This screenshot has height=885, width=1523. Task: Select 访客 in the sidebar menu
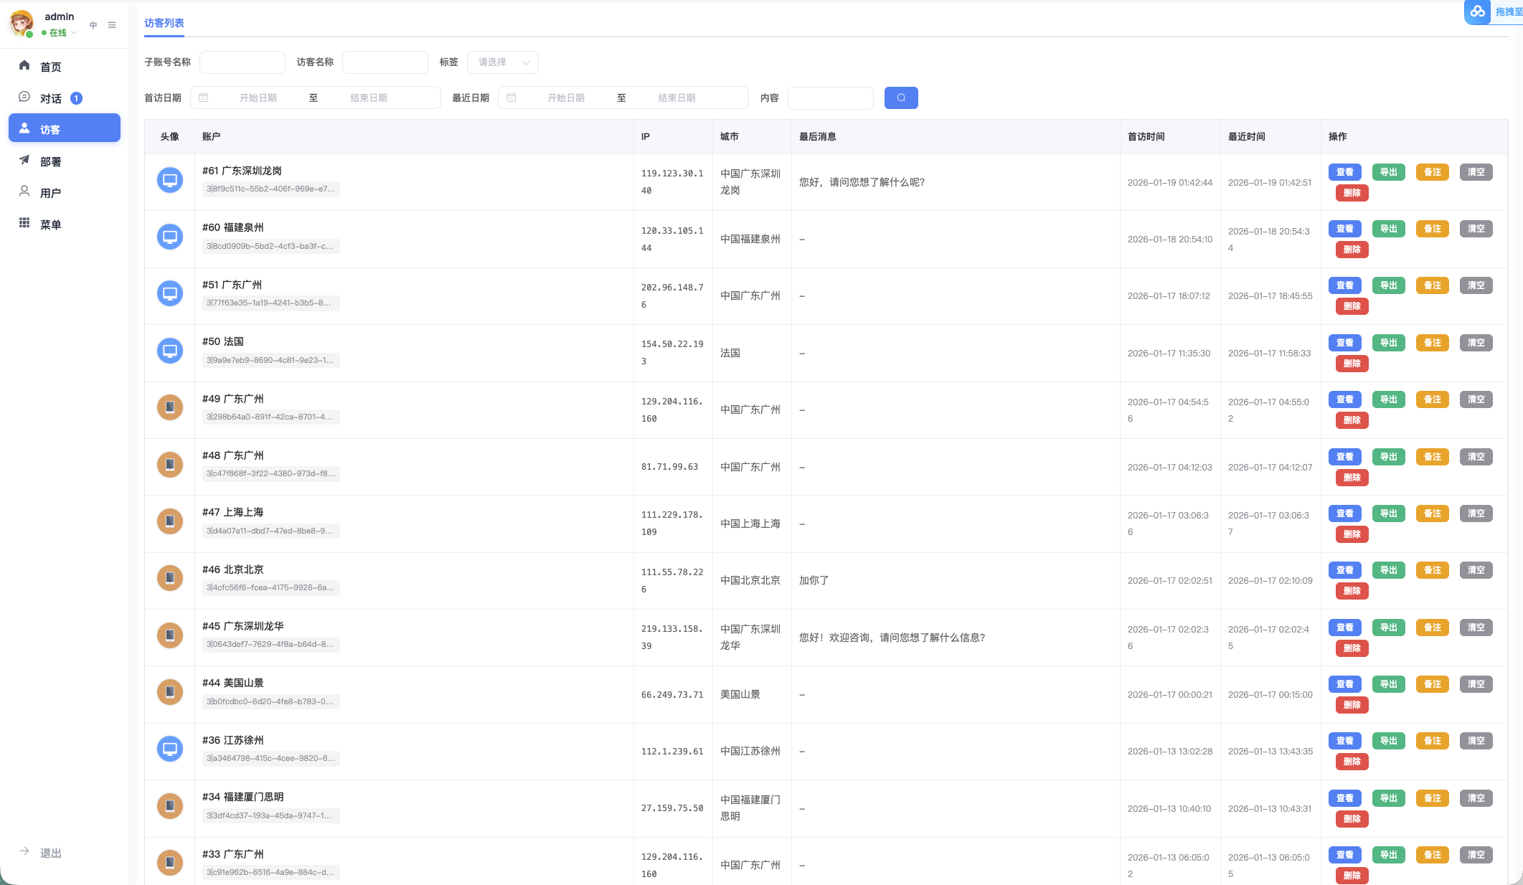click(64, 128)
